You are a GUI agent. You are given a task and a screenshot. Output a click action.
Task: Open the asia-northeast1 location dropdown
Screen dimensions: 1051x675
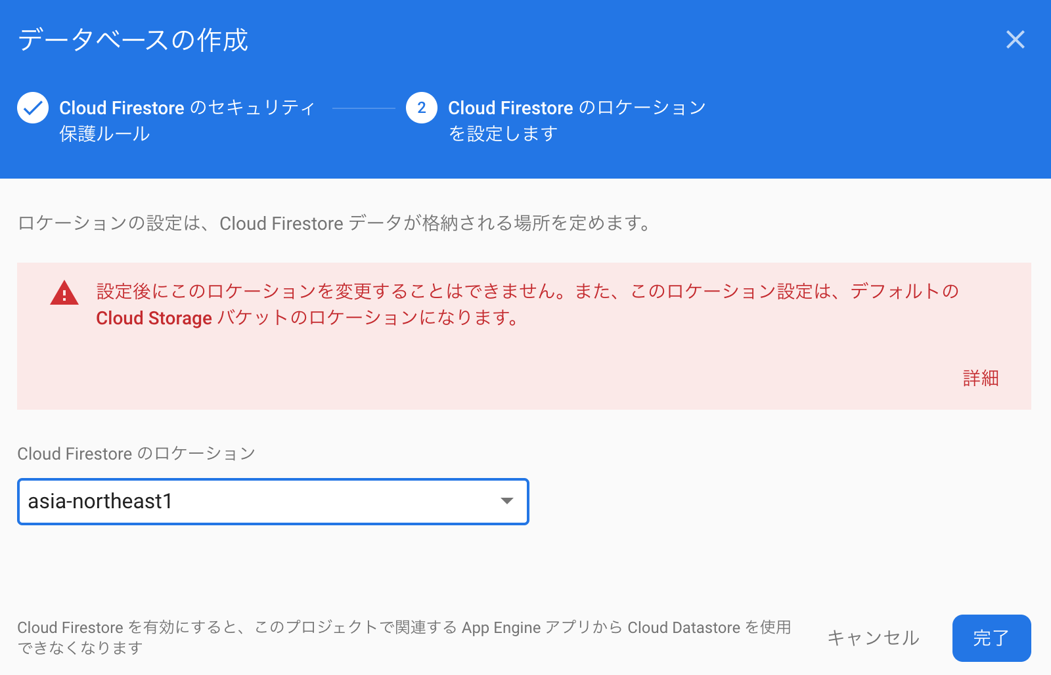(273, 502)
